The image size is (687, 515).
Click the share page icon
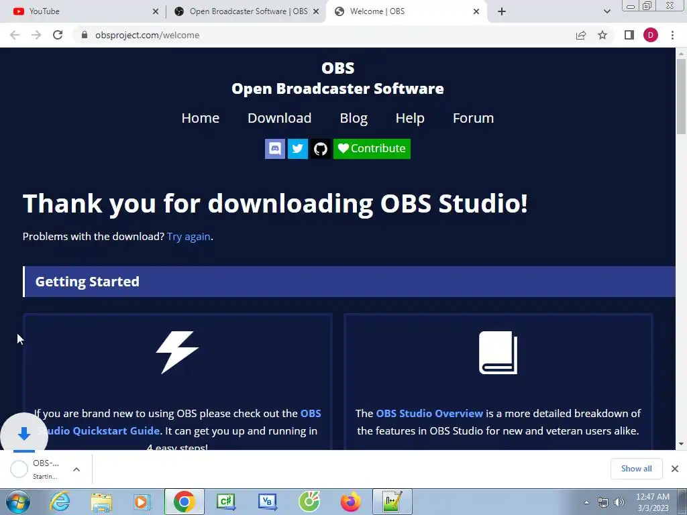(581, 35)
